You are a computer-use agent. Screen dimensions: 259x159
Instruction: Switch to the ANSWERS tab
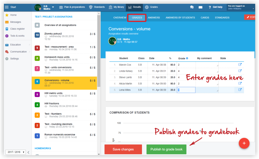pos(154,18)
